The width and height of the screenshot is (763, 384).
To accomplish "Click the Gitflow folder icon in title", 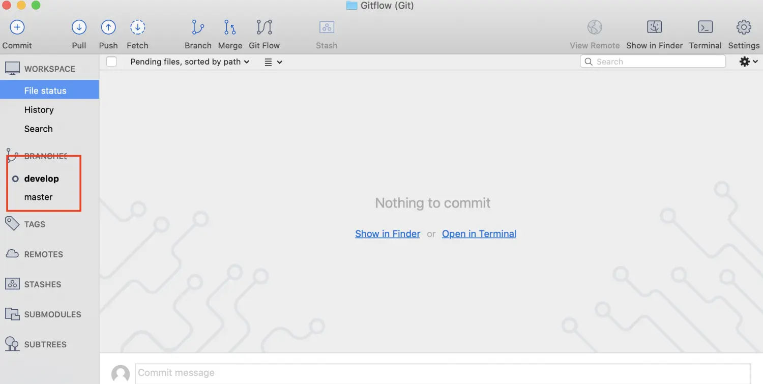I will 351,6.
